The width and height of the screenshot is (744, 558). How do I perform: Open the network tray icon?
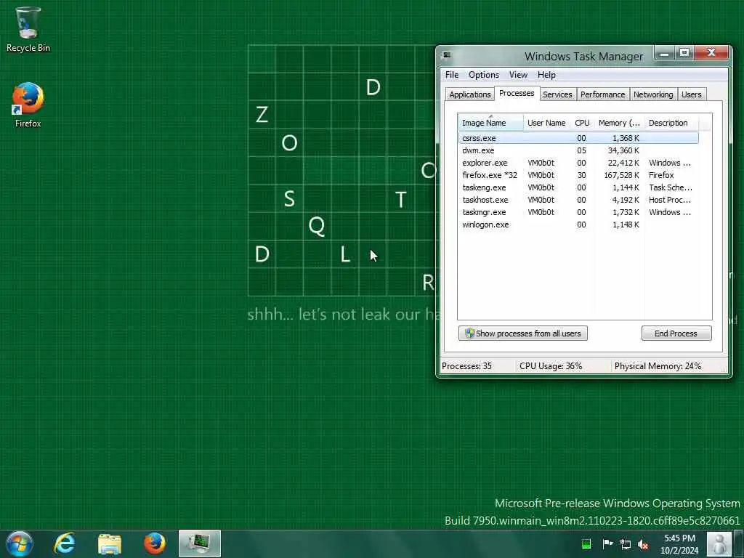[626, 544]
